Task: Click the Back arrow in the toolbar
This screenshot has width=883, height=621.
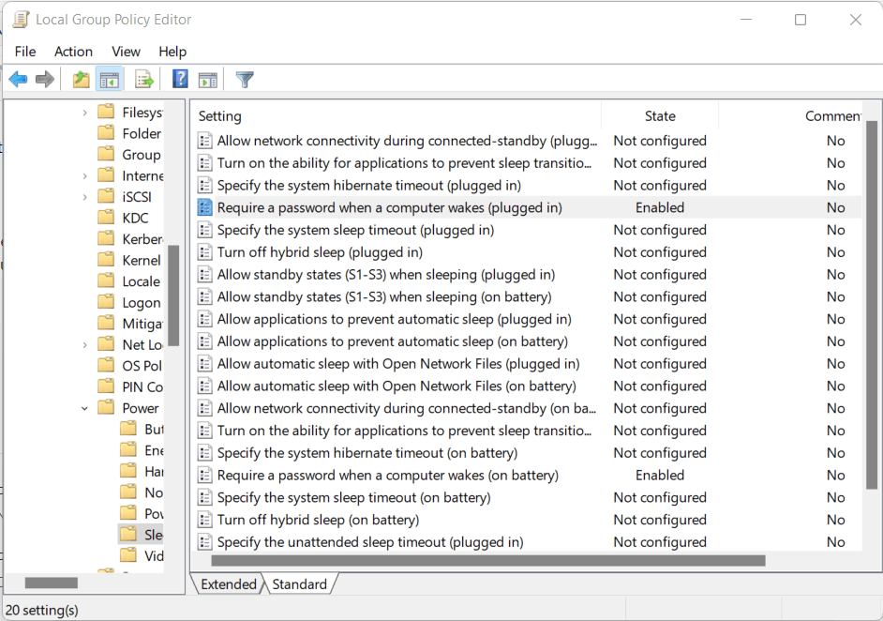Action: [18, 80]
